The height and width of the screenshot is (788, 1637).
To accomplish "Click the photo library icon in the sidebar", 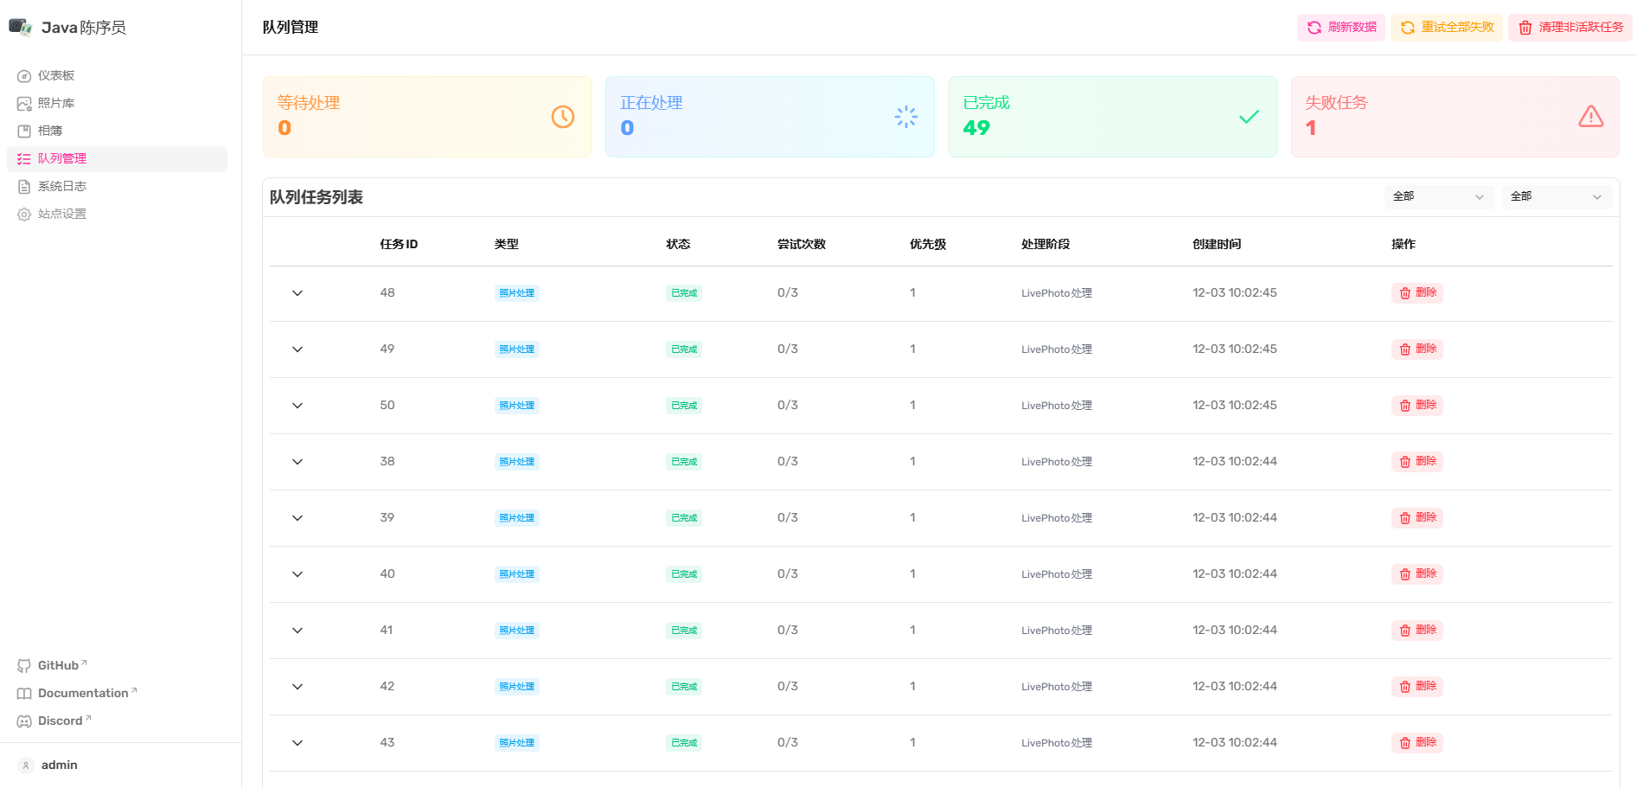I will click(24, 104).
